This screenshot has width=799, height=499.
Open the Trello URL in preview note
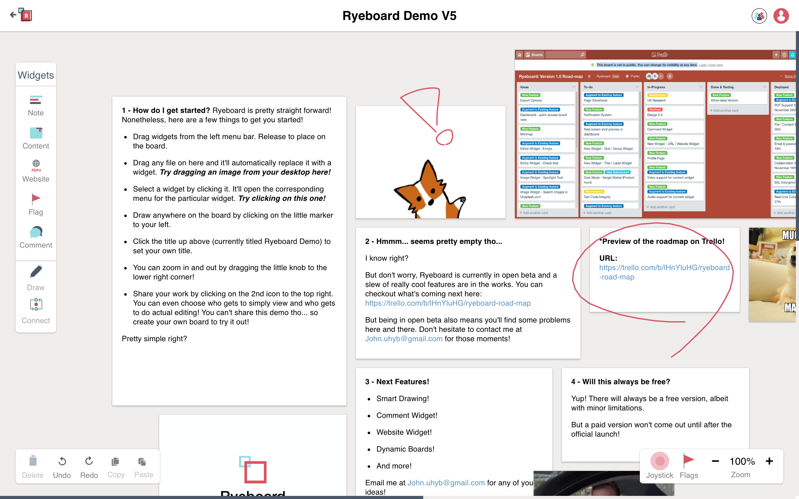664,272
